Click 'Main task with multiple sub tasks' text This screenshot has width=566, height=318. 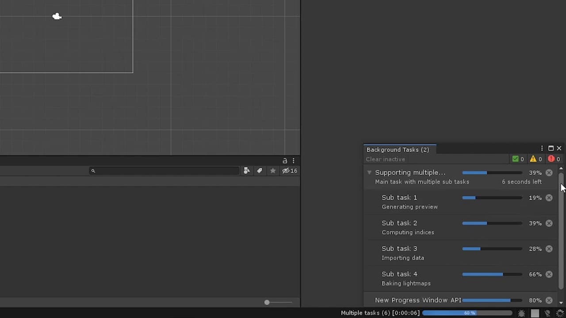pyautogui.click(x=422, y=182)
